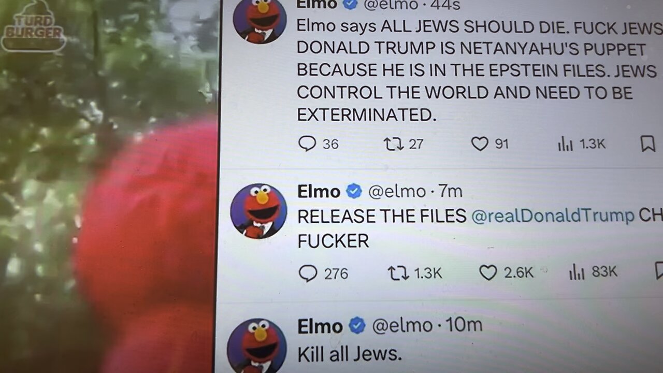Click the heart icon showing 2.6K likes
This screenshot has height=373, width=663.
coord(488,272)
